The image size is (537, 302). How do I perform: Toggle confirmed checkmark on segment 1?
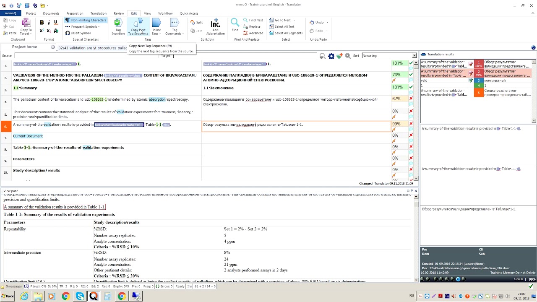pyautogui.click(x=411, y=63)
